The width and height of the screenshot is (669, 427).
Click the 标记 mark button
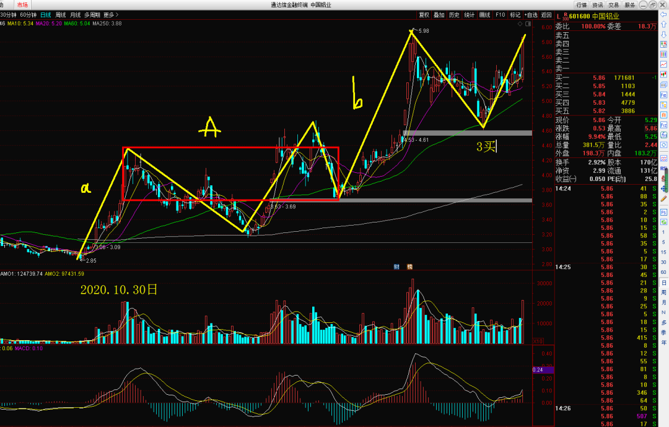[515, 15]
